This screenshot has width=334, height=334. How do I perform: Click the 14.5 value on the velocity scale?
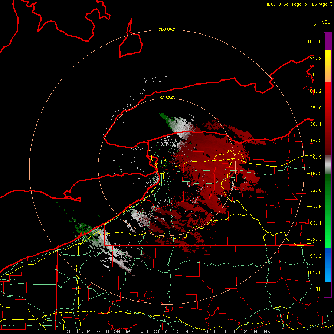tap(316, 141)
